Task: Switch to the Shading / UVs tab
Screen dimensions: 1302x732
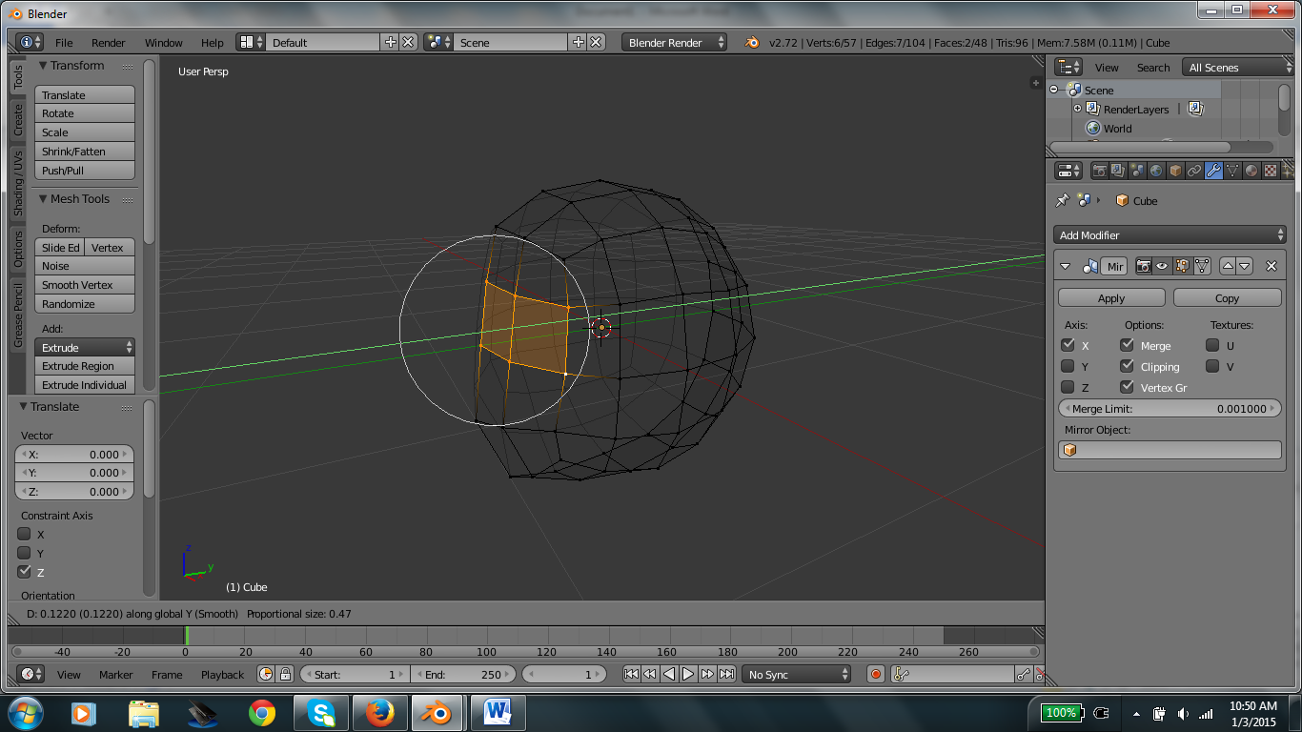Action: tap(18, 183)
